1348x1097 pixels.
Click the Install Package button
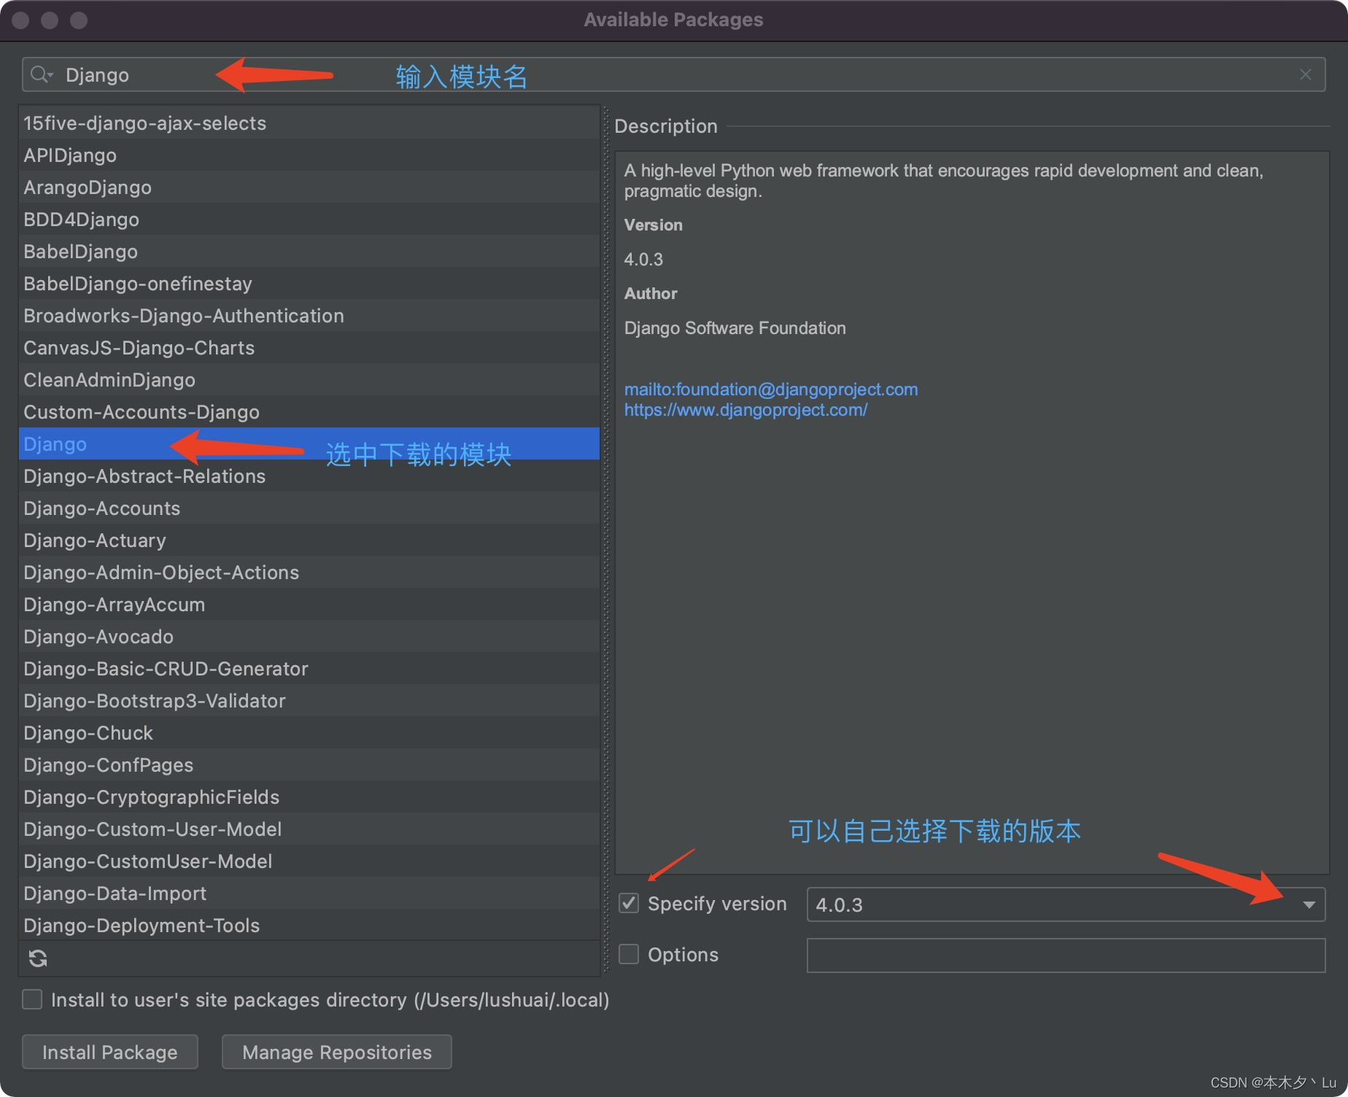pos(110,1052)
